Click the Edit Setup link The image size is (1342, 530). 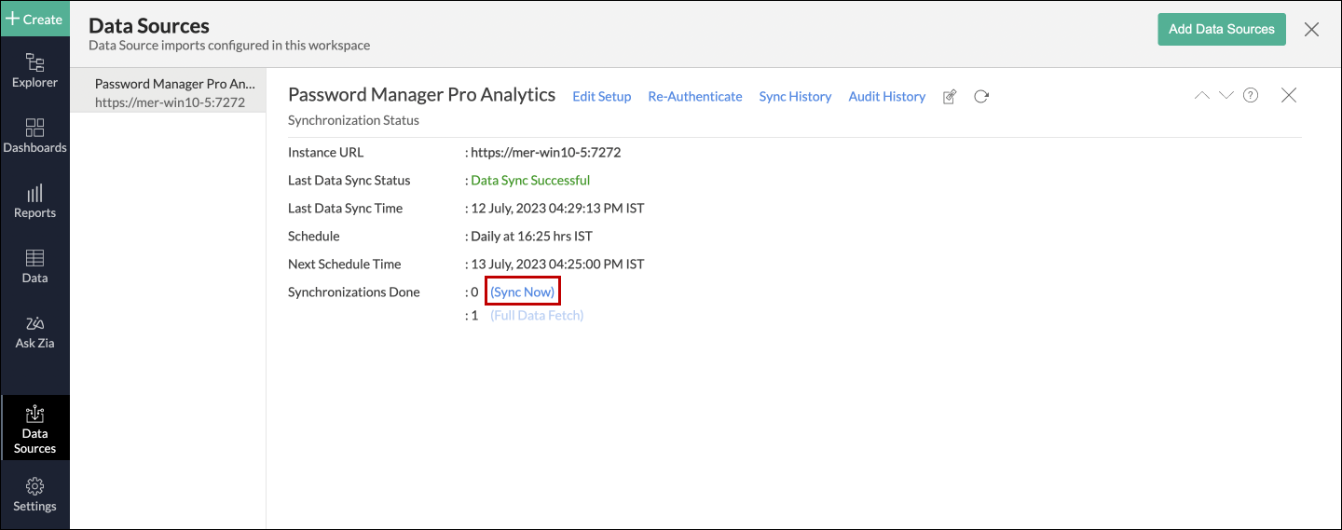[x=601, y=96]
